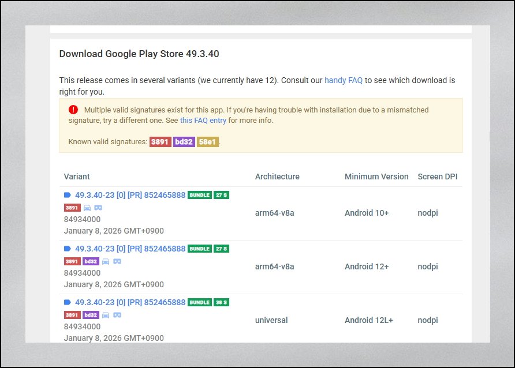Click the Android 10+ minimum version cell

367,213
